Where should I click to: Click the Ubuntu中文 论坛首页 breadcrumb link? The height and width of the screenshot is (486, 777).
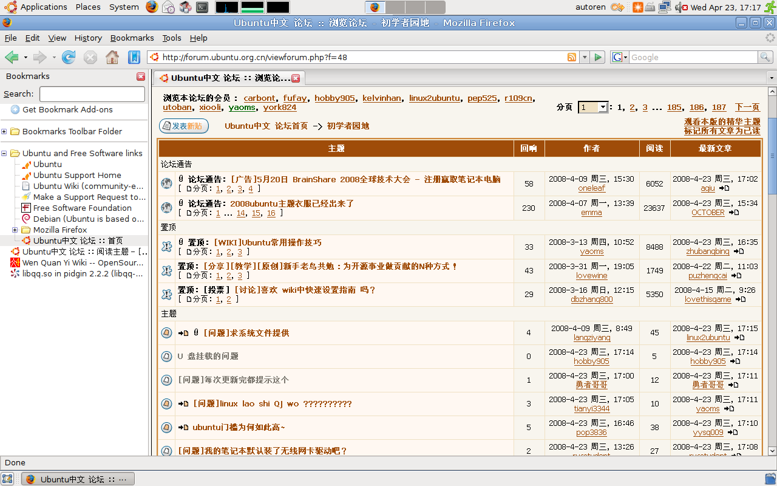(266, 126)
